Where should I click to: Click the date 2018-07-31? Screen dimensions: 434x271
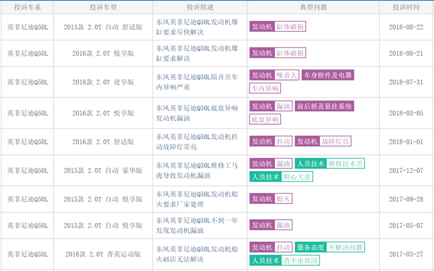pos(406,82)
